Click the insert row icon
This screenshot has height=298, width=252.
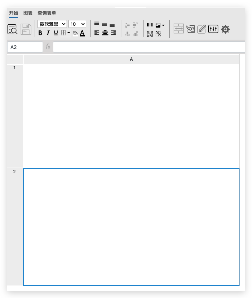[127, 25]
